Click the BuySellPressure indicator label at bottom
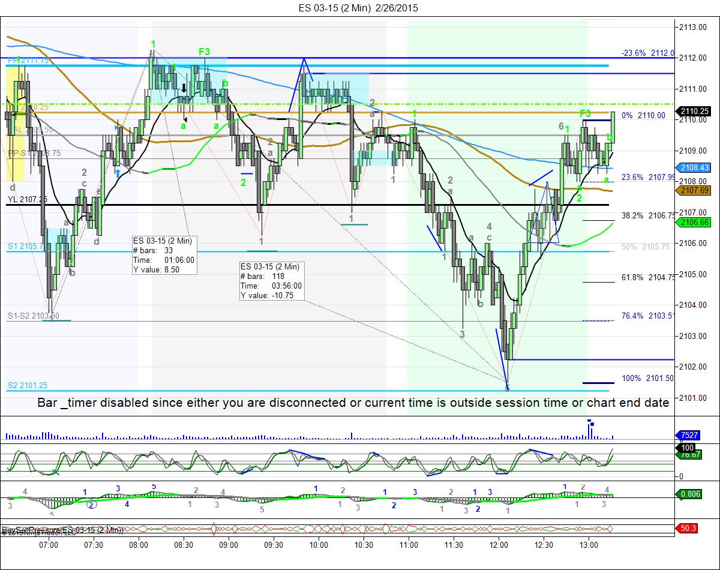This screenshot has width=720, height=570. point(62,530)
